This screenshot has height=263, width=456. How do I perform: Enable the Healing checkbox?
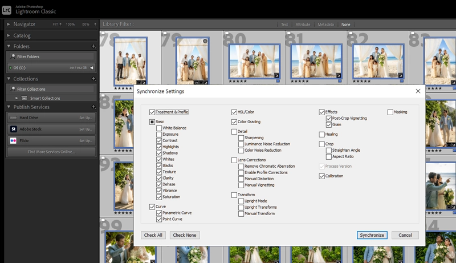321,135
